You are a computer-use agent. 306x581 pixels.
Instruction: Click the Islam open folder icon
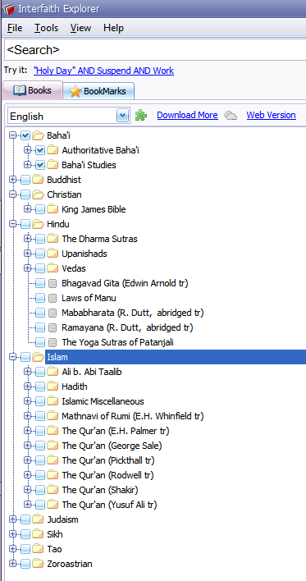coord(38,357)
